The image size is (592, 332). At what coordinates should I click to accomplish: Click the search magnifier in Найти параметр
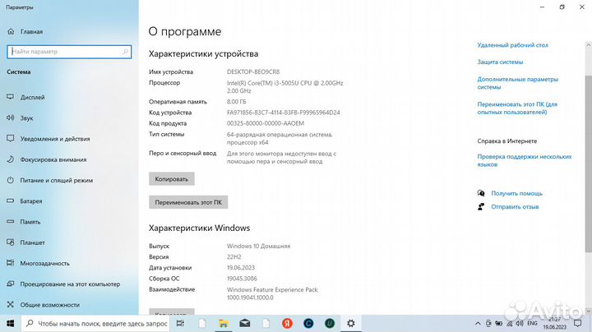click(x=125, y=52)
